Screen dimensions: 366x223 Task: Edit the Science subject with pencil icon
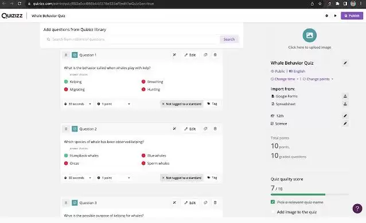[x=345, y=124]
